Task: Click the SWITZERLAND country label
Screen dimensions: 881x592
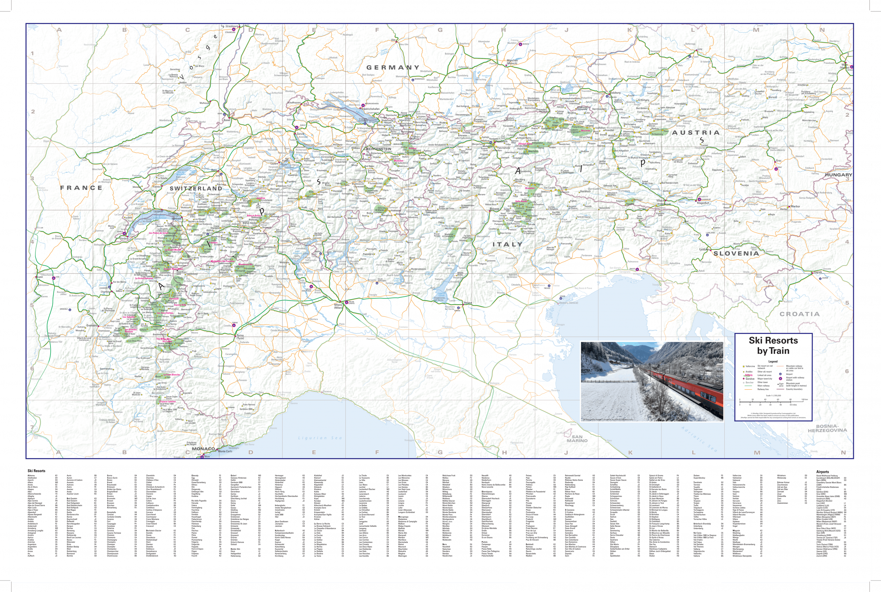Action: pyautogui.click(x=196, y=188)
